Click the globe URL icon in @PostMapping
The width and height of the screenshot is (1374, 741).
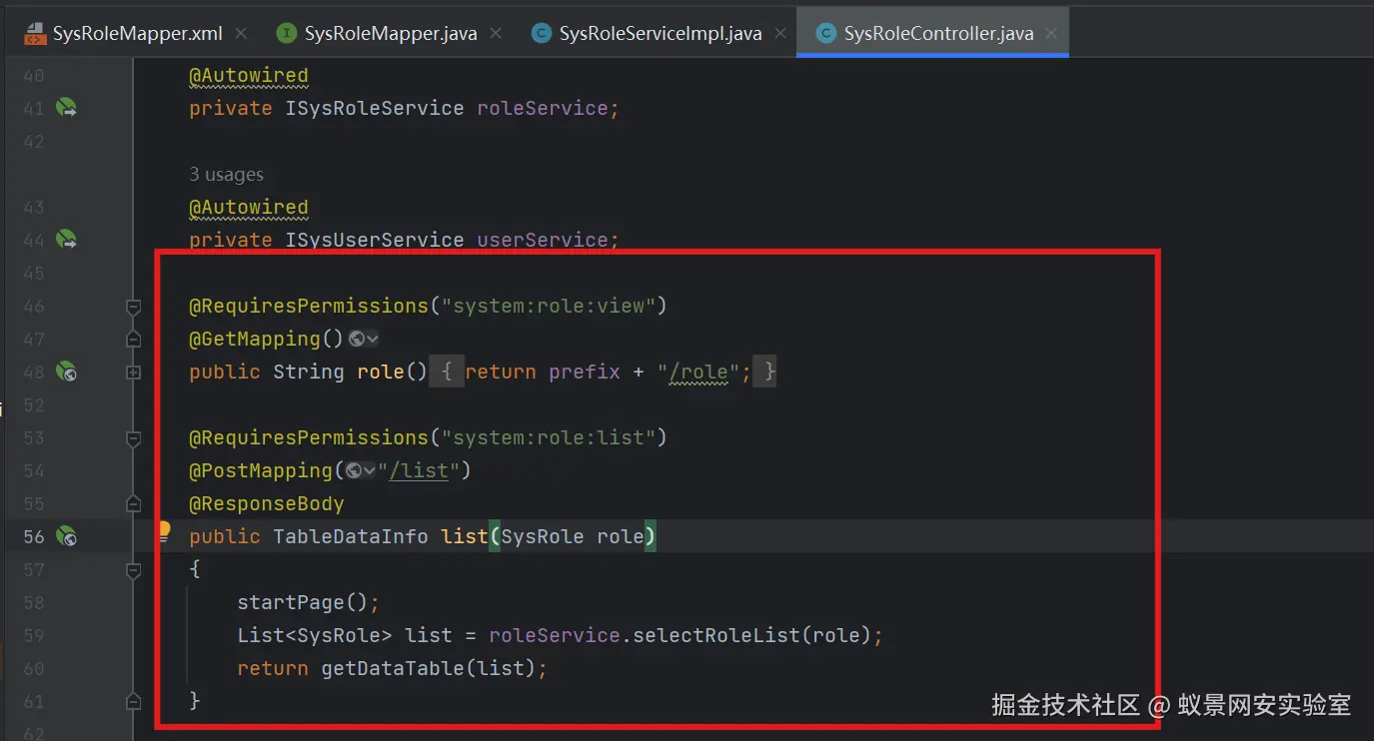coord(353,470)
